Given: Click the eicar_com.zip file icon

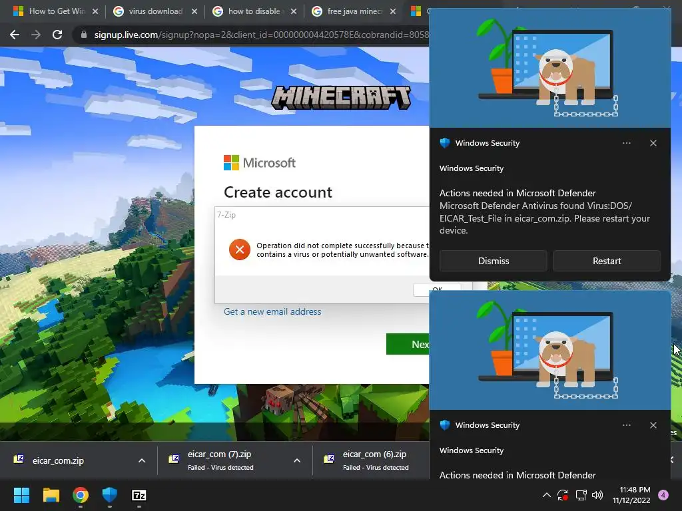Looking at the screenshot, I should 19,459.
